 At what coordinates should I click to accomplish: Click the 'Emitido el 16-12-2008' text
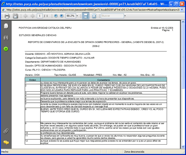click(x=162, y=28)
